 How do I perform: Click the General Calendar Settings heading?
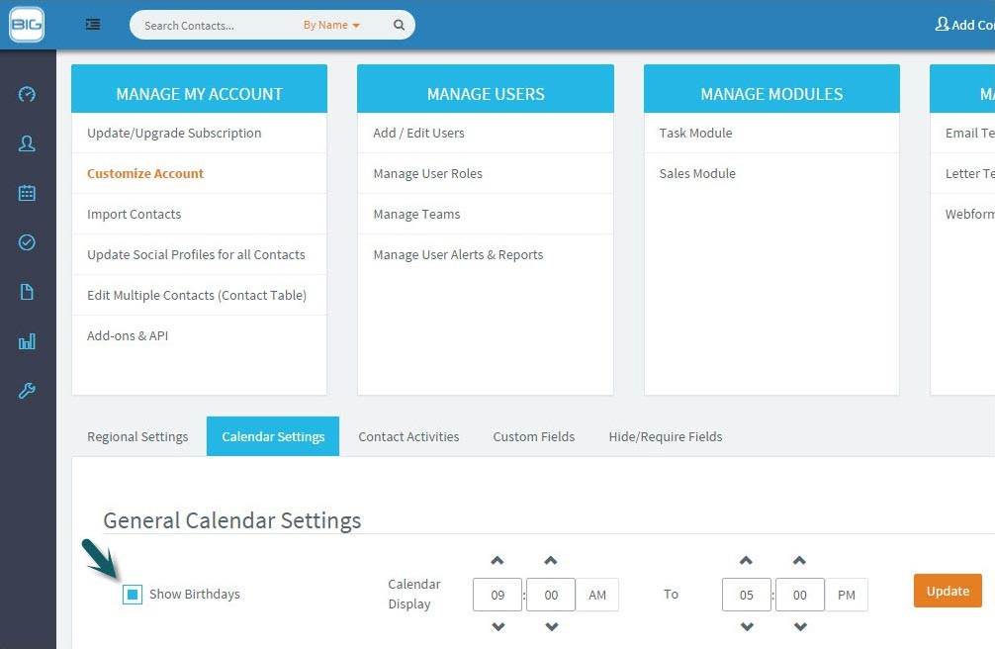232,520
